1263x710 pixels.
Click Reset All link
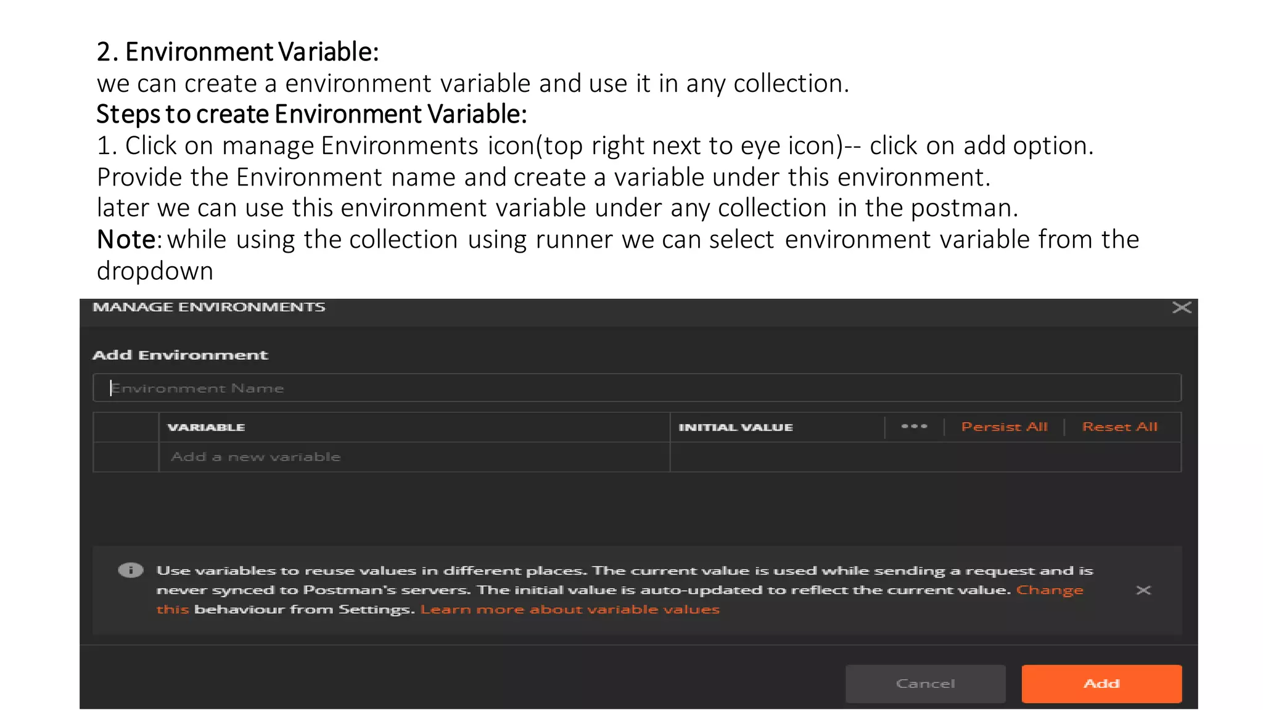point(1120,426)
